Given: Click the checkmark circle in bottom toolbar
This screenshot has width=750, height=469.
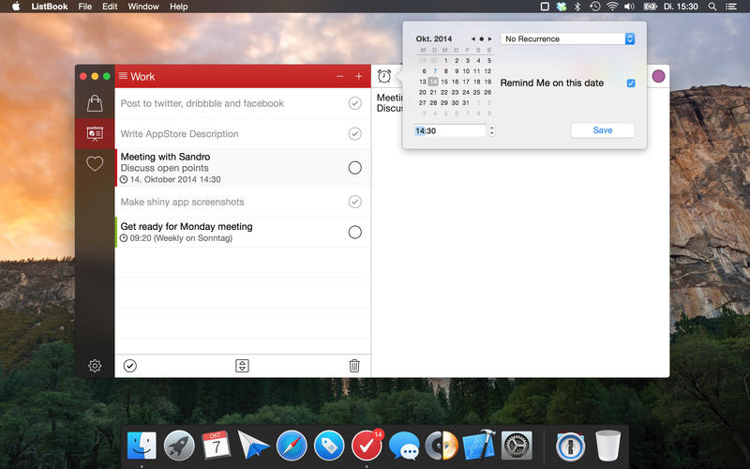Looking at the screenshot, I should pos(130,366).
